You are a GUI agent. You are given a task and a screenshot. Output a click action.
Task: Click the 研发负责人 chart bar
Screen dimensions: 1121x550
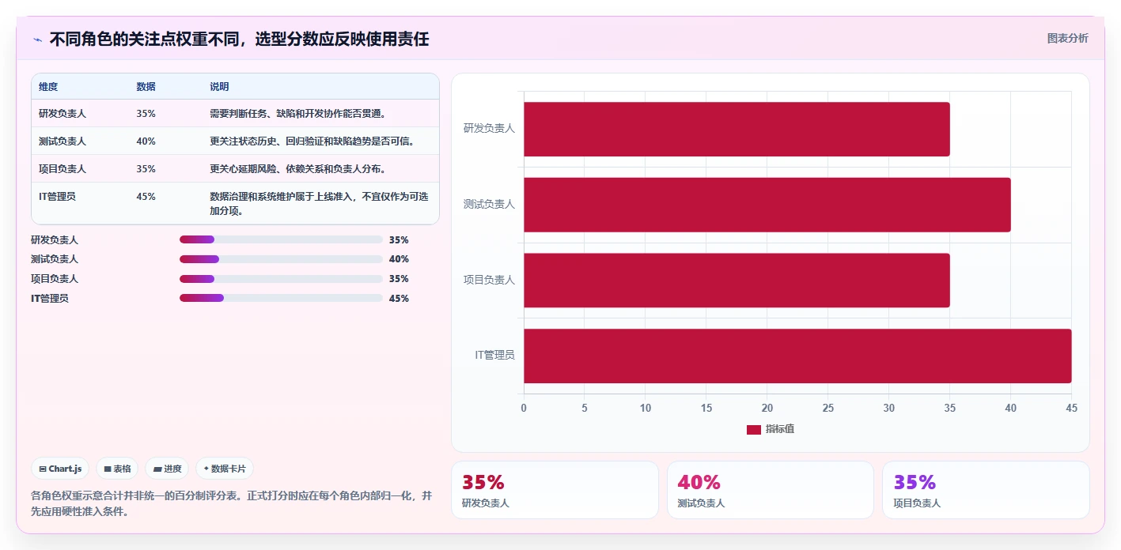coord(737,129)
